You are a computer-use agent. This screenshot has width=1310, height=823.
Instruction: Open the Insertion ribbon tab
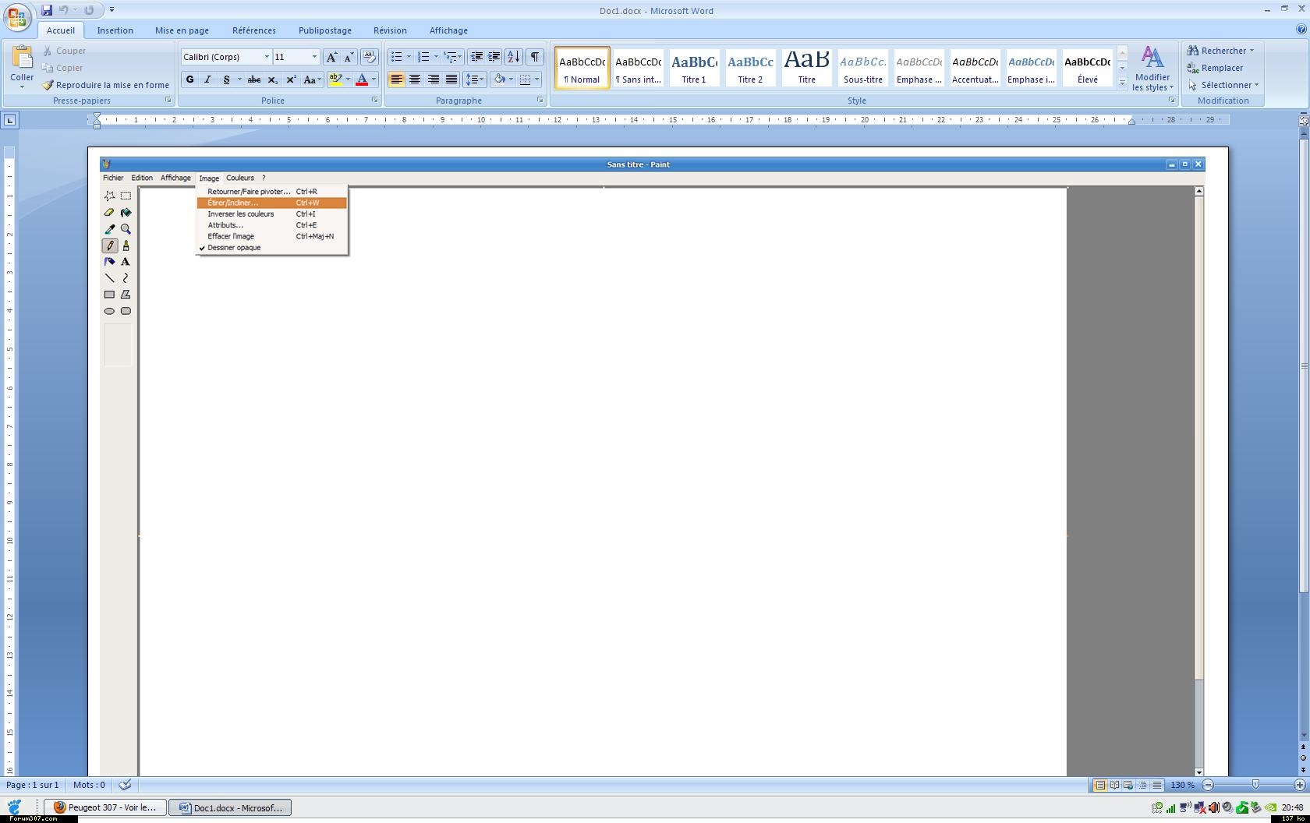pyautogui.click(x=115, y=30)
